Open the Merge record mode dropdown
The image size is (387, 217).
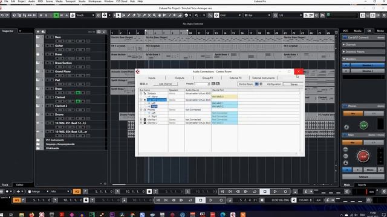pyautogui.click(x=39, y=192)
